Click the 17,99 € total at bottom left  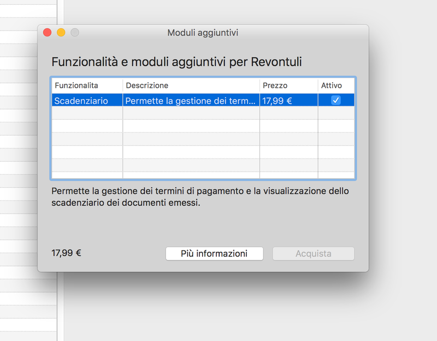click(66, 253)
